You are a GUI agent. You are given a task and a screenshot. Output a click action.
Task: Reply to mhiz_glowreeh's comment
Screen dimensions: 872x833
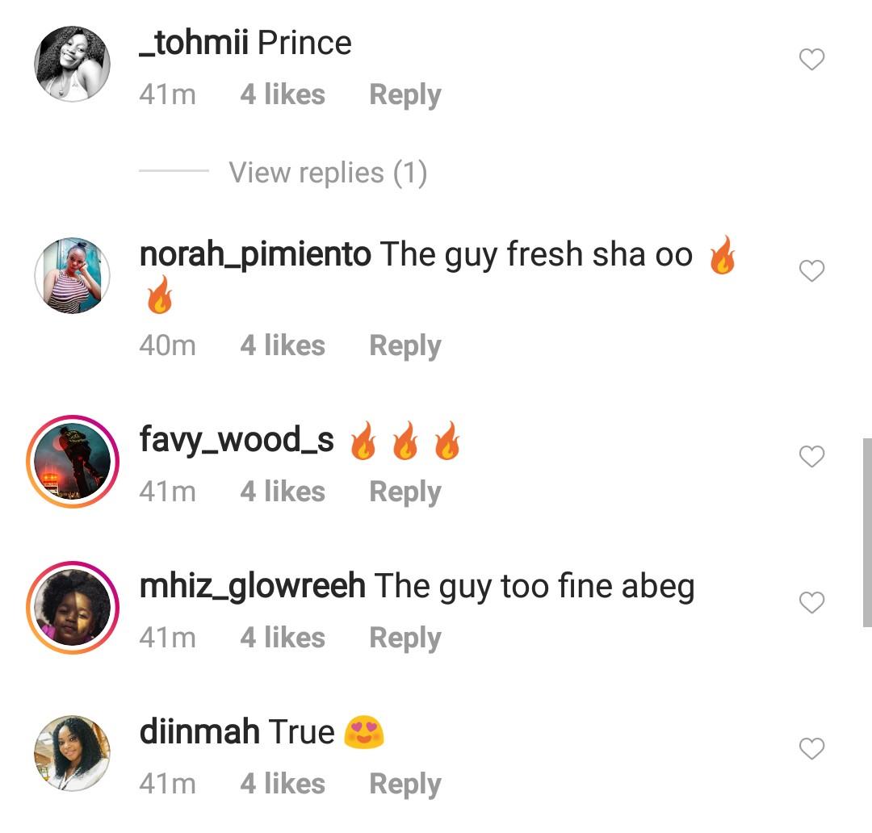(x=405, y=638)
